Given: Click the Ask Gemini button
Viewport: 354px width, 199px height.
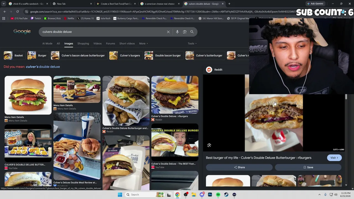Looking at the screenshot, I should point(315,4).
